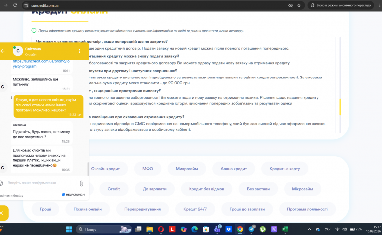This screenshot has width=382, height=235.
Task: Open uTorrent from the taskbar
Action: (263, 229)
